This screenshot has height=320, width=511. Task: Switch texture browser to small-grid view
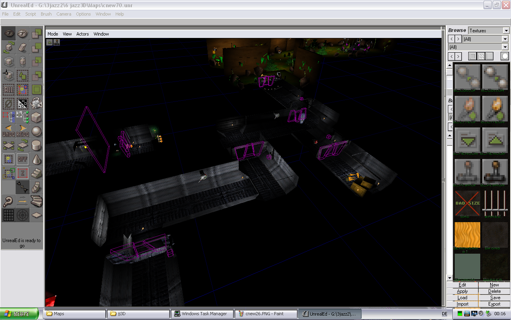pyautogui.click(x=489, y=56)
